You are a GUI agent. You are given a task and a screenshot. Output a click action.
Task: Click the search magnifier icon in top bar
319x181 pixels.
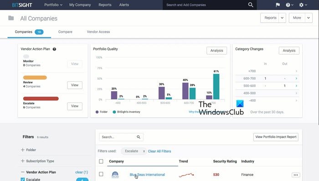[251, 5]
